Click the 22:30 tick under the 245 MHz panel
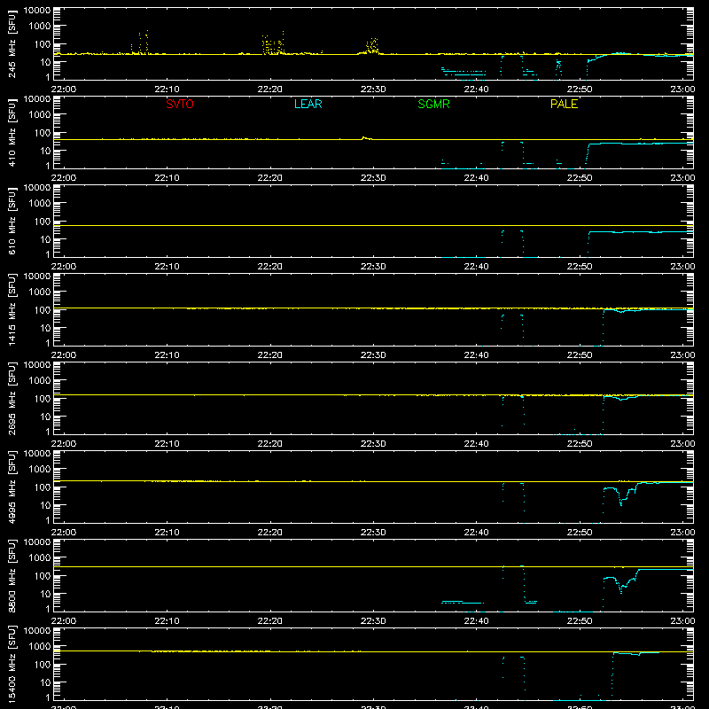The image size is (709, 709). pyautogui.click(x=373, y=90)
